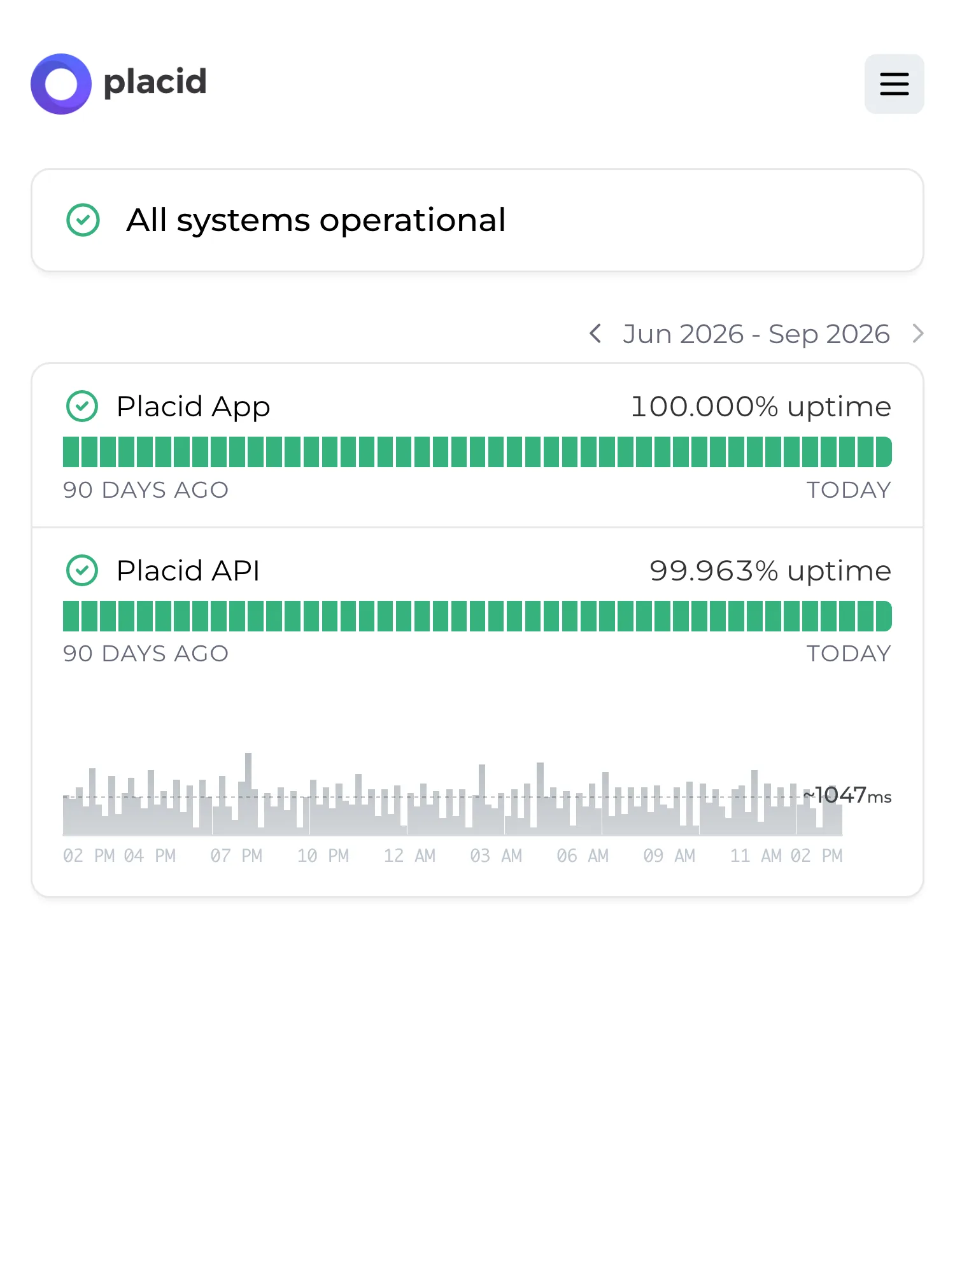Go to previous date range
955x1273 pixels.
[x=595, y=334]
